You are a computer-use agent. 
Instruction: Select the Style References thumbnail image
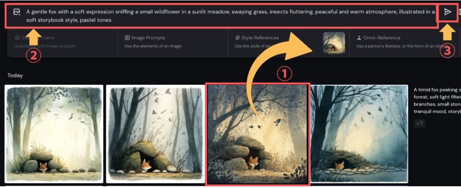(x=334, y=43)
